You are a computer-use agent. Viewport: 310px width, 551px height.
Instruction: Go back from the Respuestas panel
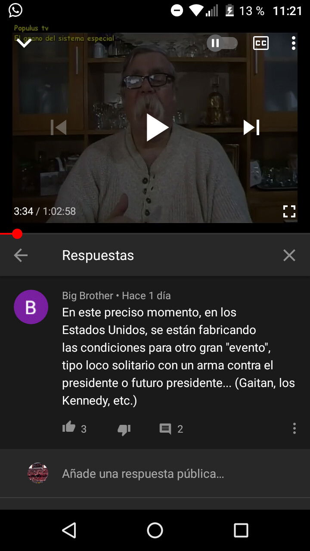tap(21, 255)
